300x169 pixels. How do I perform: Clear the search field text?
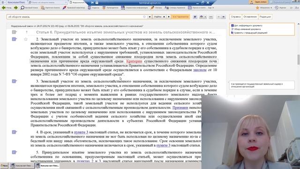click(x=144, y=17)
